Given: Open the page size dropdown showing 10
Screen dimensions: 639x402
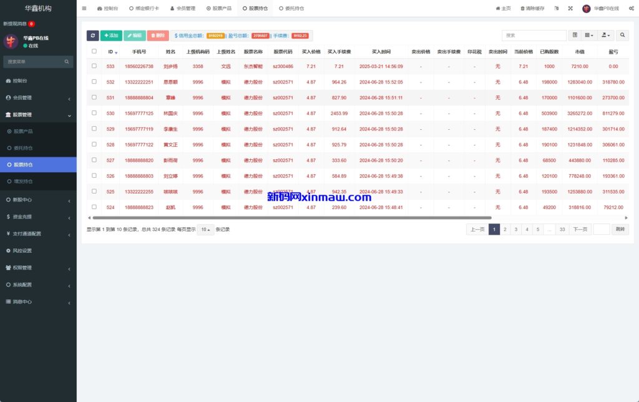Looking at the screenshot, I should pos(205,230).
